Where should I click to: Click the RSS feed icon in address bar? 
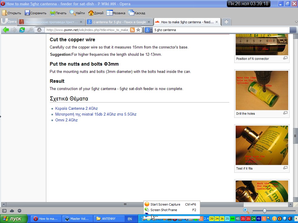tap(132, 30)
